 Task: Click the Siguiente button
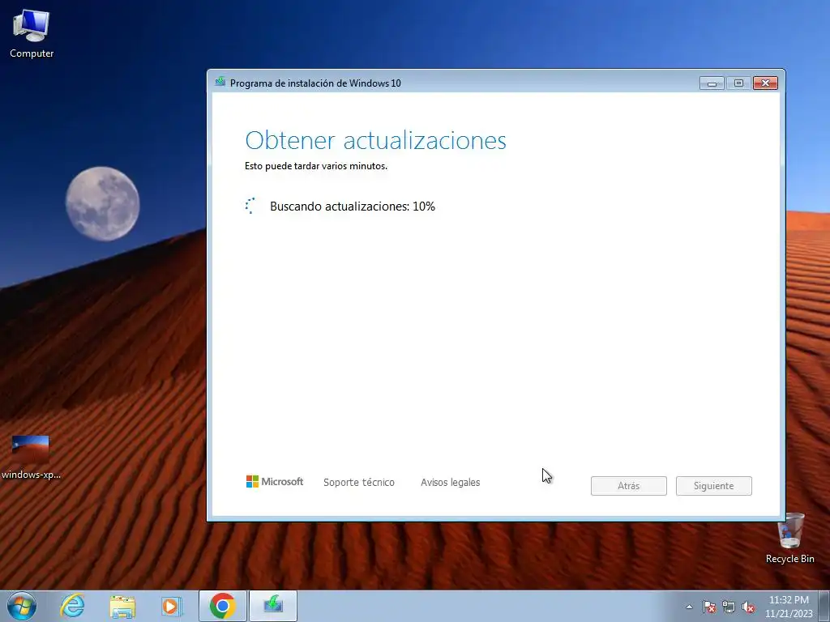coord(713,486)
